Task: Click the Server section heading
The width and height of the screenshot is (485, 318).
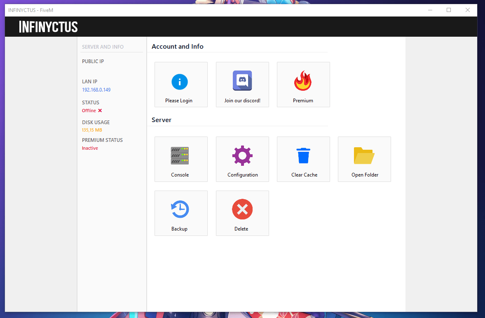Action: click(x=162, y=120)
